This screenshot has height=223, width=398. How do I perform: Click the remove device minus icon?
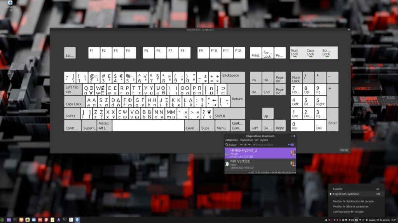coord(249,145)
